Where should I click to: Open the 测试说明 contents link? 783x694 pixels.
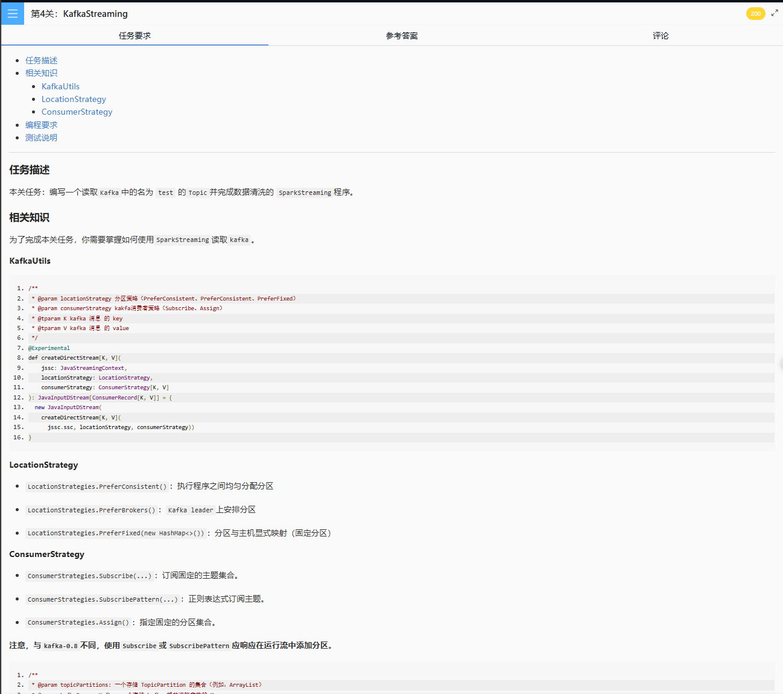[41, 138]
